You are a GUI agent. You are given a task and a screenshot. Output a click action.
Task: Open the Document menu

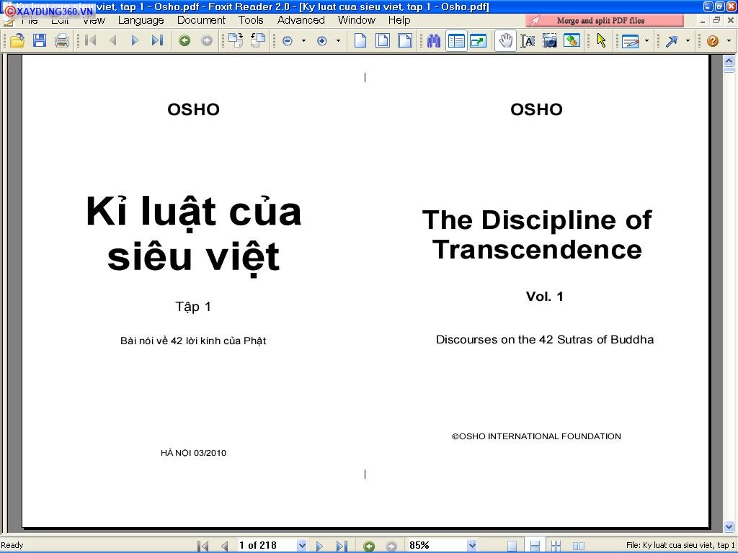click(201, 20)
